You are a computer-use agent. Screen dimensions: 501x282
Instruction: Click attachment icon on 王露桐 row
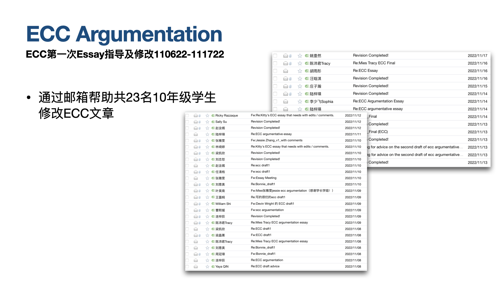coord(200,197)
